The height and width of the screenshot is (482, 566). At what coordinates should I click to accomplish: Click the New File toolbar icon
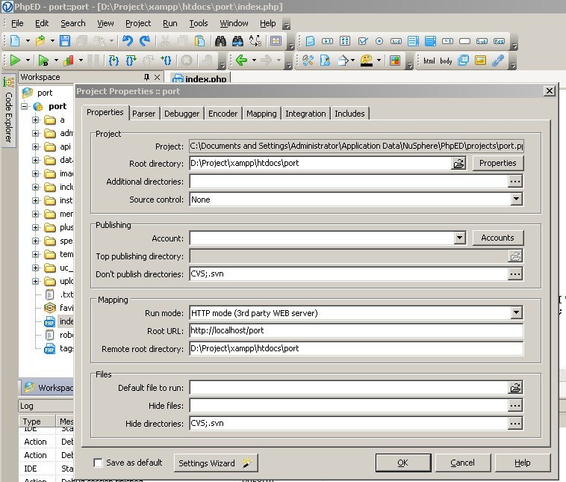click(x=15, y=41)
